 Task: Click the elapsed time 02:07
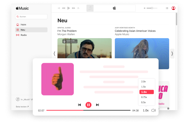(x=41, y=110)
